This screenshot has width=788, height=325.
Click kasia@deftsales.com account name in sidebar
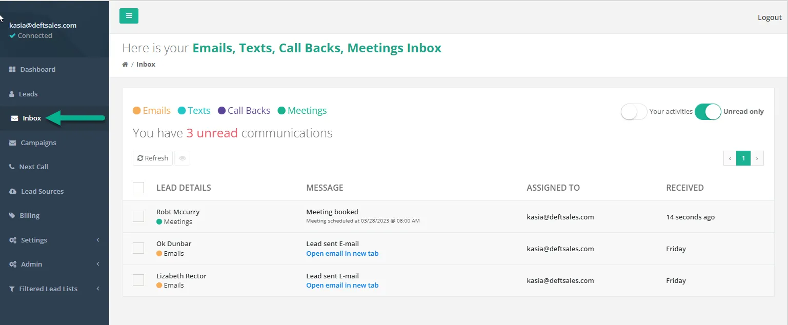[43, 25]
